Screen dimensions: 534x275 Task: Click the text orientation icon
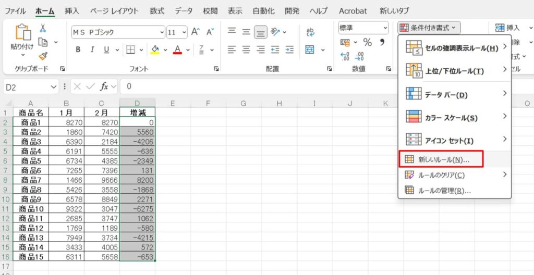click(275, 32)
